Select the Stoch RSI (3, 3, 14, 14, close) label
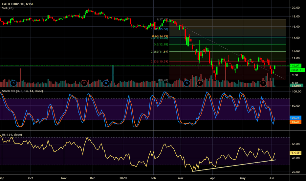This screenshot has width=306, height=181. pos(22,91)
